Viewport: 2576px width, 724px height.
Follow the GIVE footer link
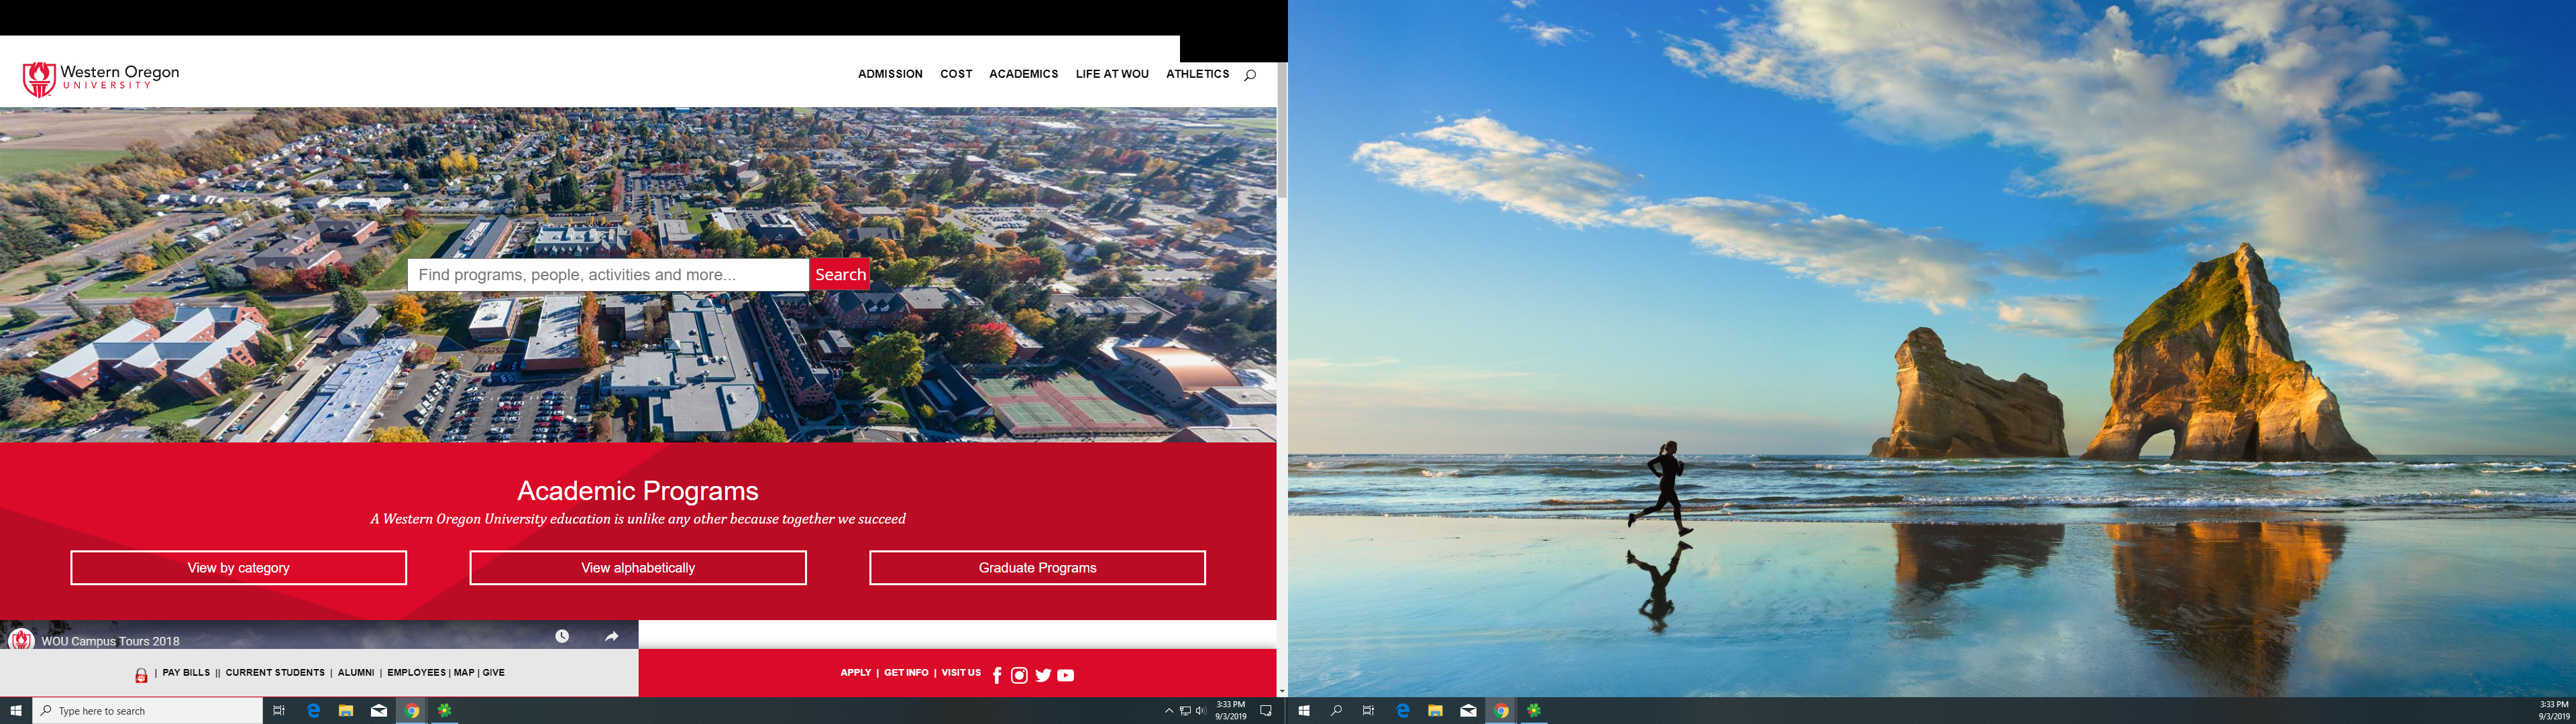pos(494,673)
